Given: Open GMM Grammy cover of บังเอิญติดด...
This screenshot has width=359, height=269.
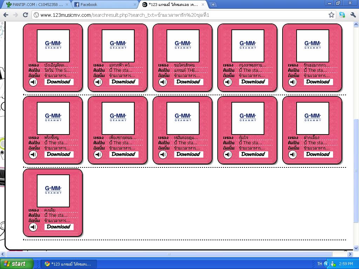Looking at the screenshot, I should pyautogui.click(x=53, y=46).
